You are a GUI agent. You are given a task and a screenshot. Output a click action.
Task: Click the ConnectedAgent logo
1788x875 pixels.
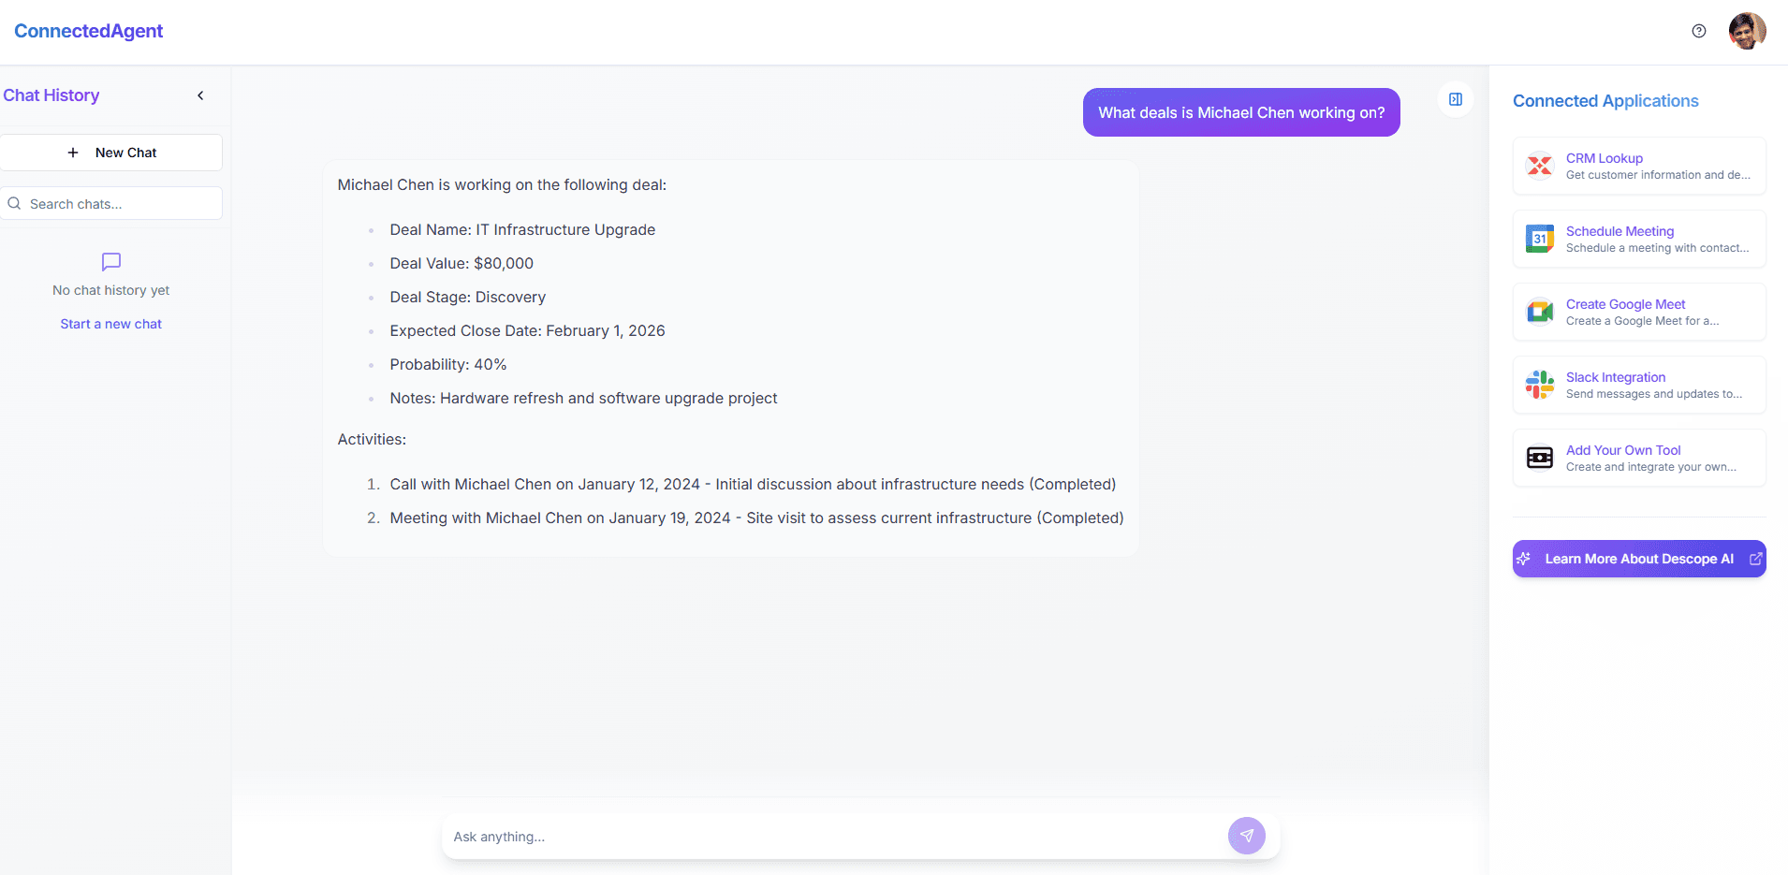click(89, 31)
